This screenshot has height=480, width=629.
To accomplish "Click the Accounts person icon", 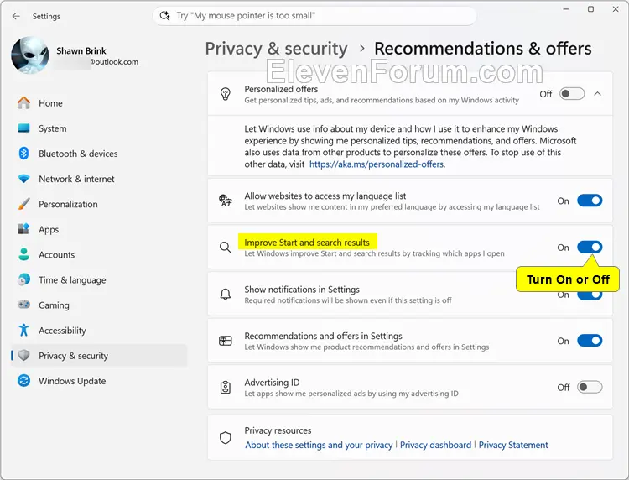I will 24,254.
